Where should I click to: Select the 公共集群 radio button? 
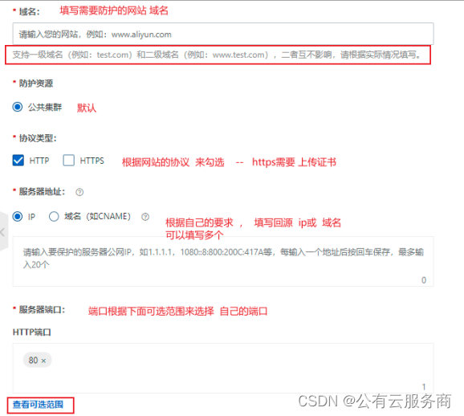pos(18,107)
